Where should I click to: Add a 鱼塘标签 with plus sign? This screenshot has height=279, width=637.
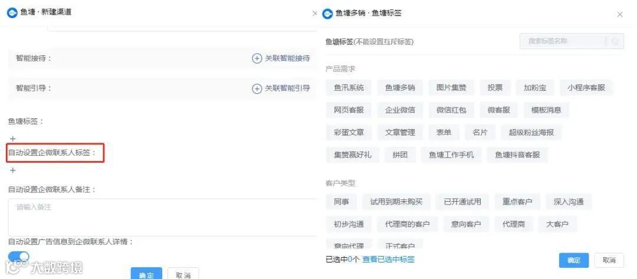[12, 139]
